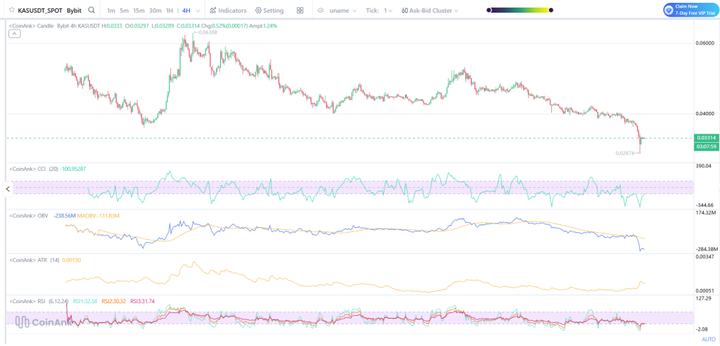Open the symbol search magnifier
Viewport: 720px width, 346px height.
[92, 10]
